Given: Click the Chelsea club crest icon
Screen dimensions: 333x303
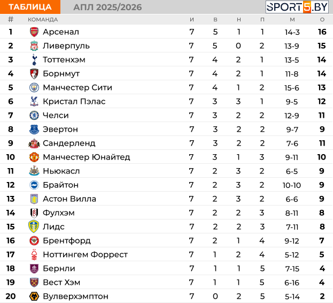Looking at the screenshot, I should (34, 115).
